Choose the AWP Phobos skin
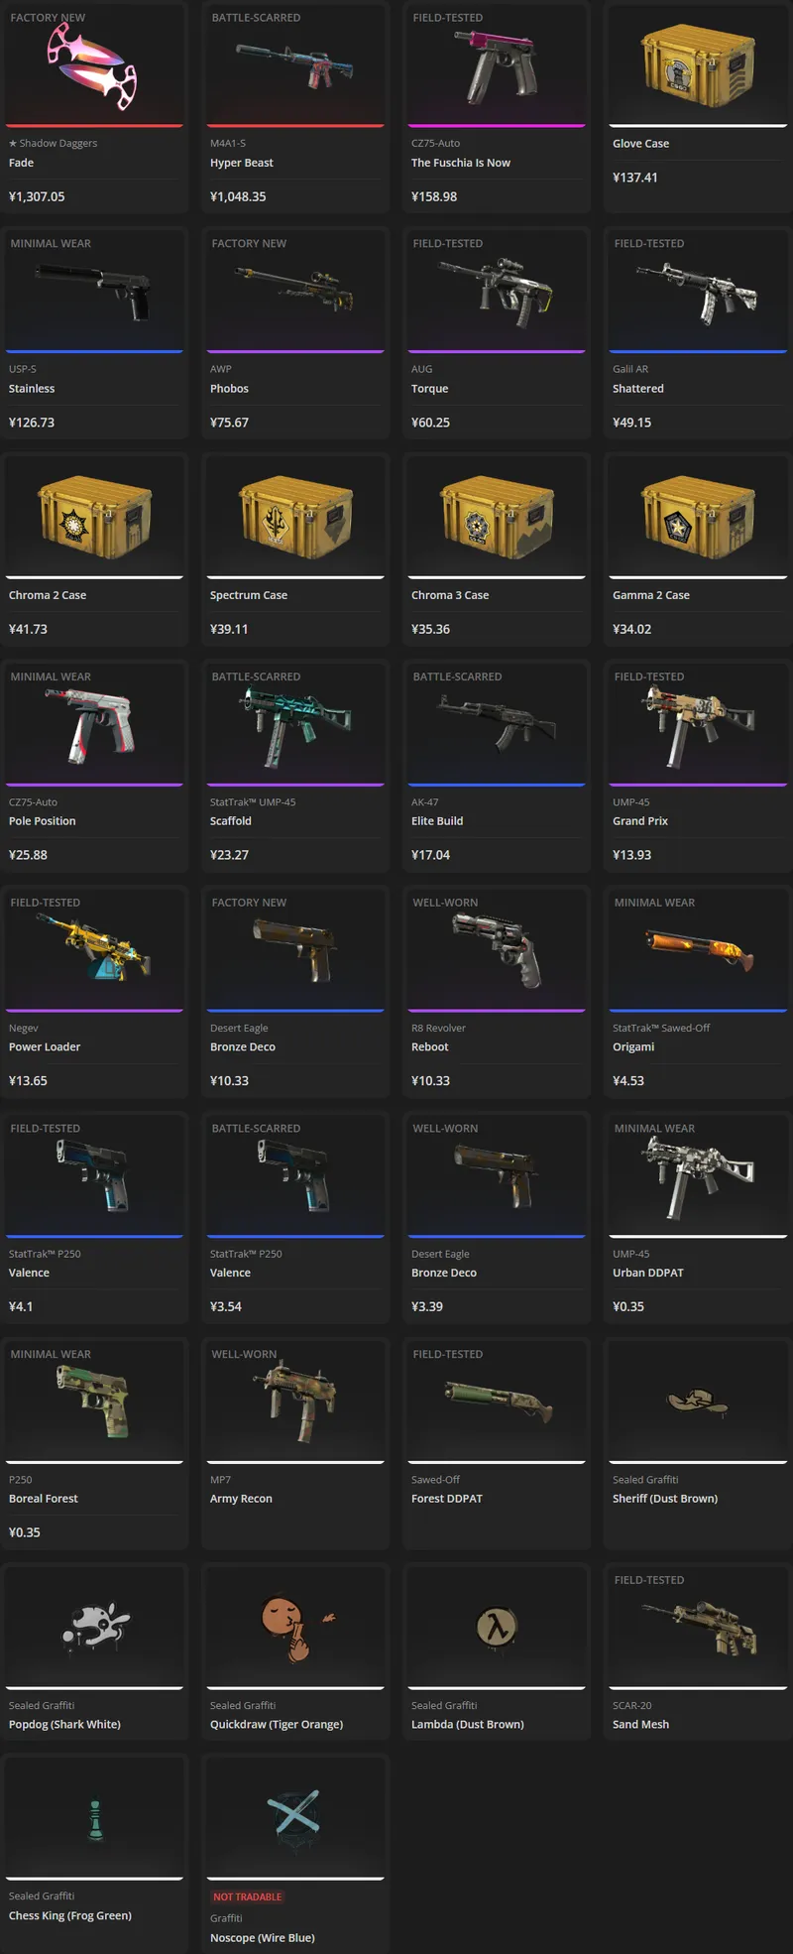 tap(295, 333)
